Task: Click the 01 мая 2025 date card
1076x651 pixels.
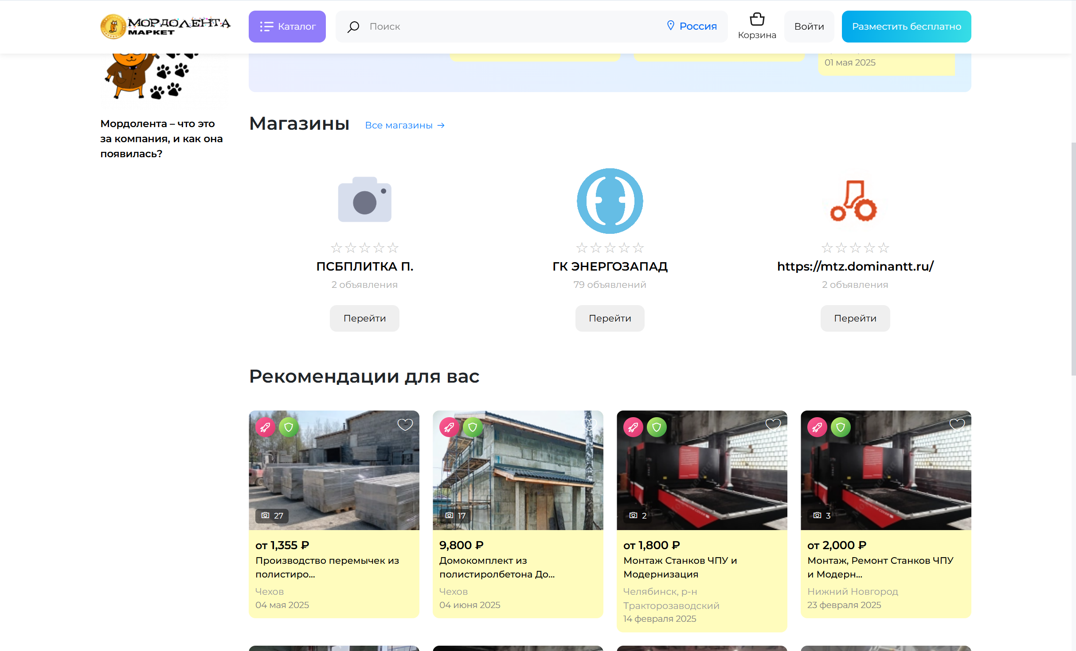Action: (x=886, y=64)
